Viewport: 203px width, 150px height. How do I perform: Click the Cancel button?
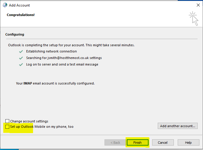point(163,143)
